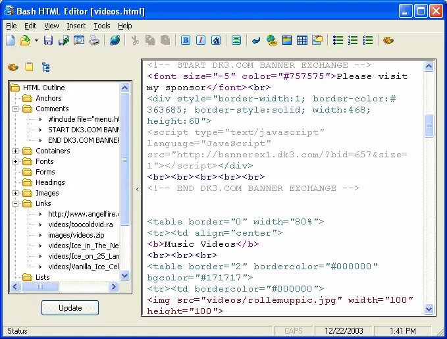
Task: Apply italic with the I toolbar icon
Action: click(201, 41)
